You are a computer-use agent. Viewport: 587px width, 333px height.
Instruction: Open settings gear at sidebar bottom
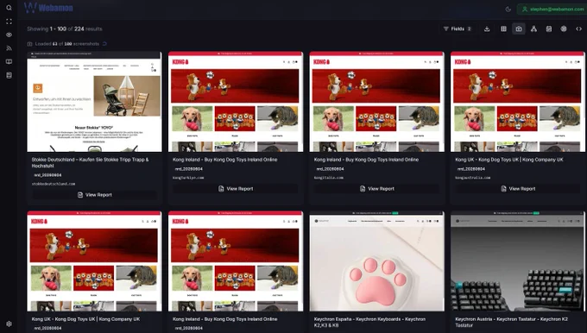point(9,324)
